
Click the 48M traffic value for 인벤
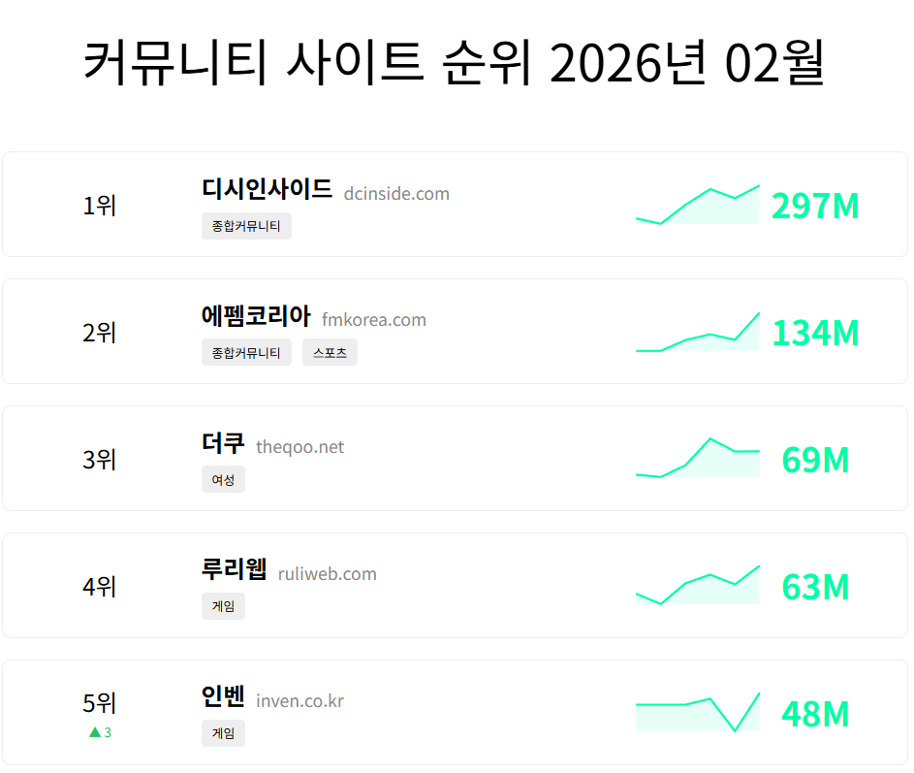tap(814, 714)
